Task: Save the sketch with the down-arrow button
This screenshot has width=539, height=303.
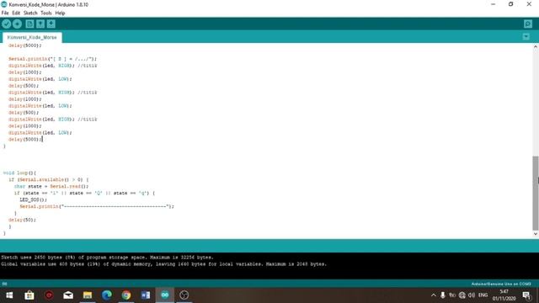Action: click(x=51, y=24)
